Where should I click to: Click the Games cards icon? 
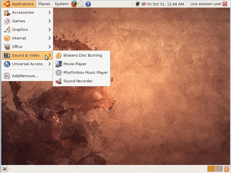coord(7,21)
